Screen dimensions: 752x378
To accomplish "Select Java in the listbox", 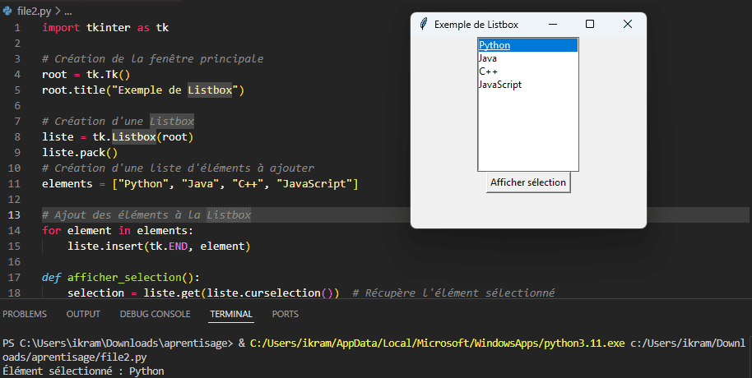I will pos(528,58).
